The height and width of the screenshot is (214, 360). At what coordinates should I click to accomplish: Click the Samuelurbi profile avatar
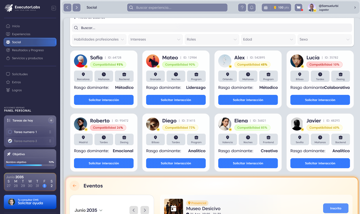[312, 8]
